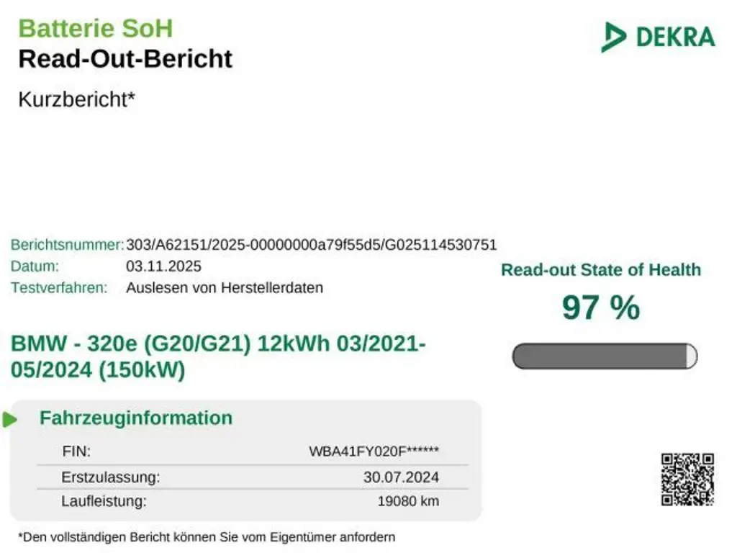Click the BMW 320e vehicle title
737x553 pixels.
[x=218, y=356]
